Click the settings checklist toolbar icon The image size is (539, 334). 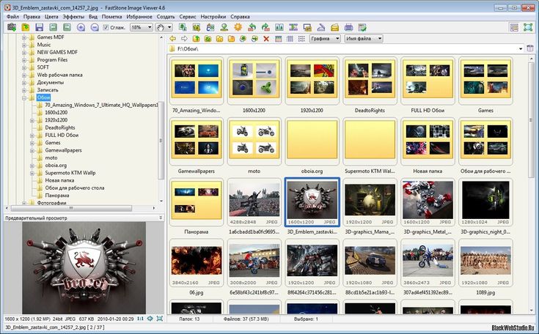pyautogui.click(x=362, y=27)
